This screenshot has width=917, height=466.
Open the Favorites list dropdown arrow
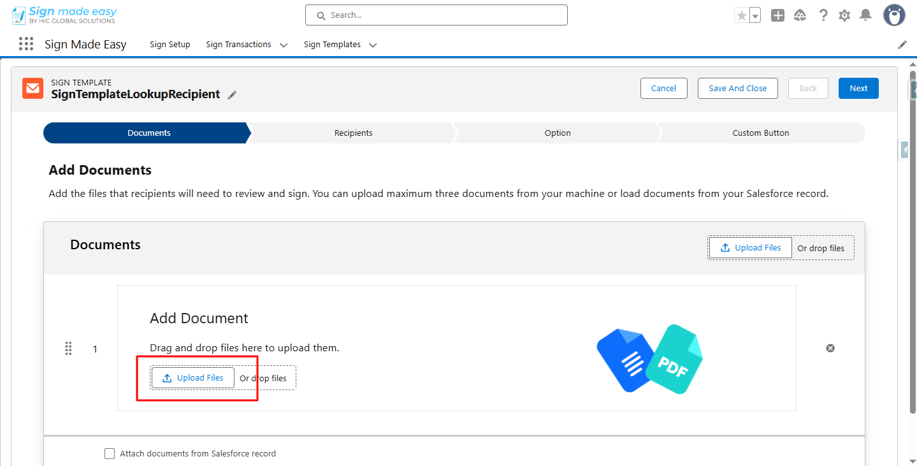(755, 16)
